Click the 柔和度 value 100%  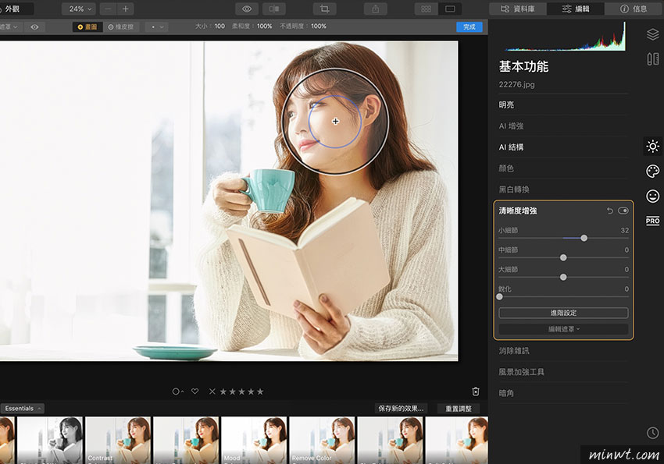264,27
